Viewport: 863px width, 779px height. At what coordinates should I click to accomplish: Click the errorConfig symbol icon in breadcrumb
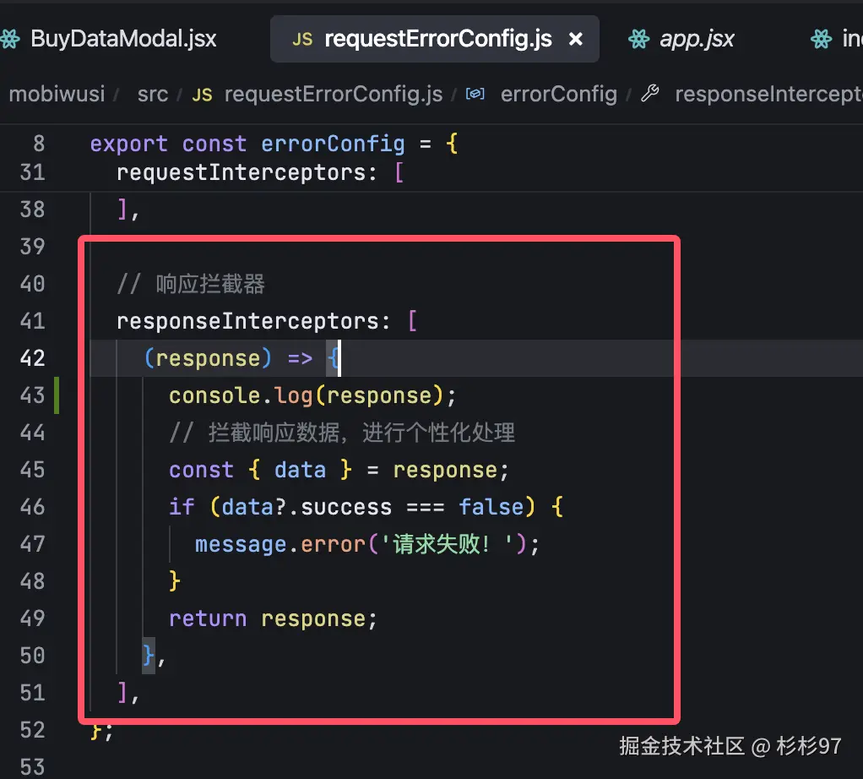tap(475, 95)
